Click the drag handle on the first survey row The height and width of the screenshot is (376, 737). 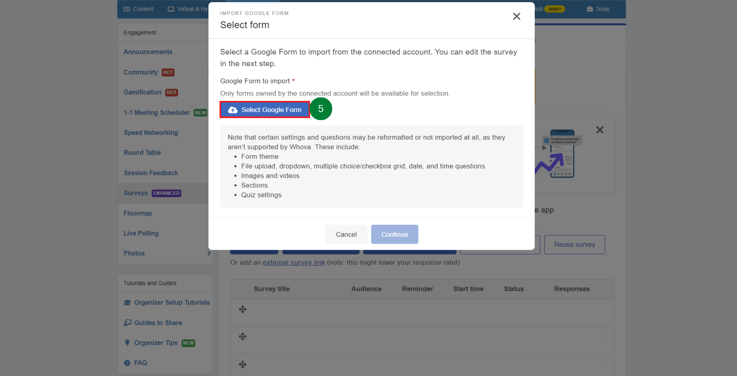point(243,309)
